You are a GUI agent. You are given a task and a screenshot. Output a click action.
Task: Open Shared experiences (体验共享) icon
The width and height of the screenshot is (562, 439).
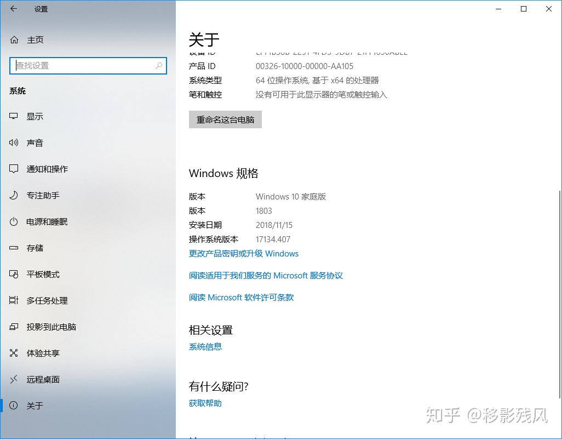pyautogui.click(x=14, y=353)
